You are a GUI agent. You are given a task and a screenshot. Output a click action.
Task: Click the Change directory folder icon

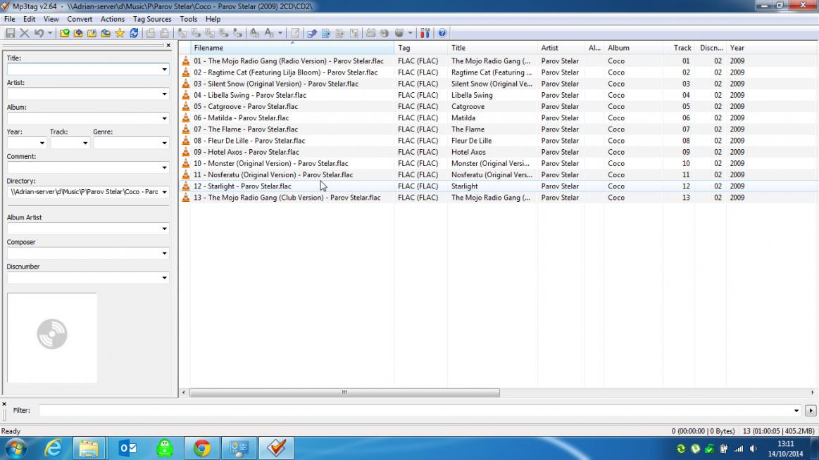click(x=65, y=33)
